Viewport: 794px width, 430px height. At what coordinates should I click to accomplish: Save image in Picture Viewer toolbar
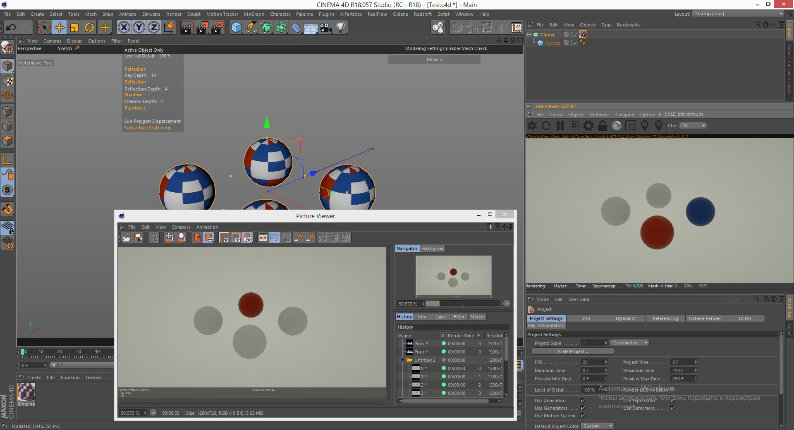pyautogui.click(x=139, y=238)
